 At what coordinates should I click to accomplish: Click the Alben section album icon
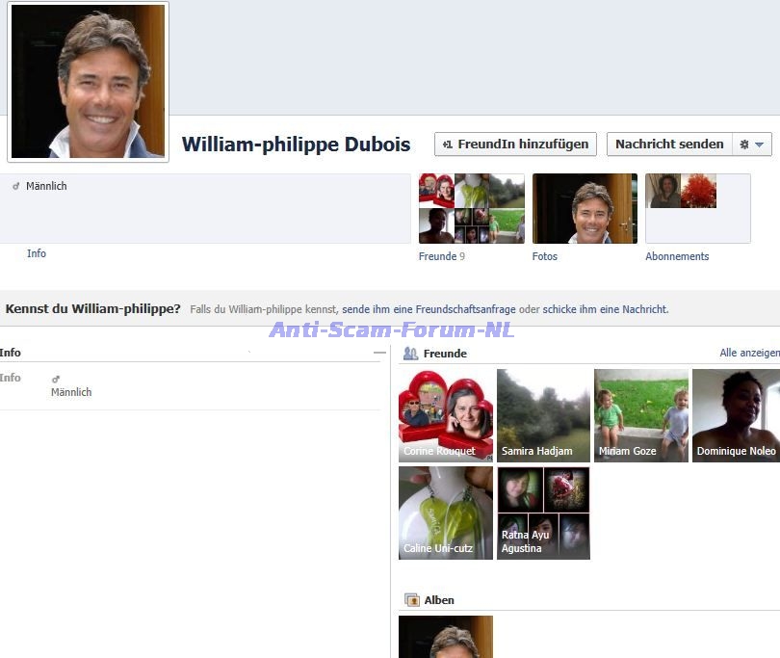(x=411, y=600)
